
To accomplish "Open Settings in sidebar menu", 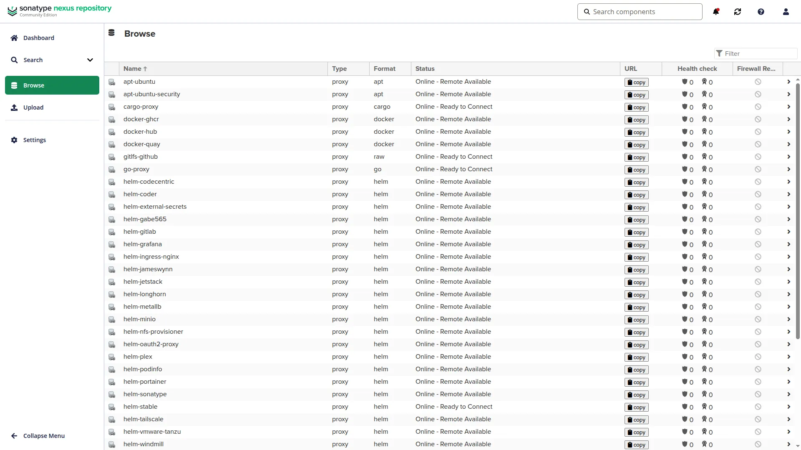I will pos(52,140).
